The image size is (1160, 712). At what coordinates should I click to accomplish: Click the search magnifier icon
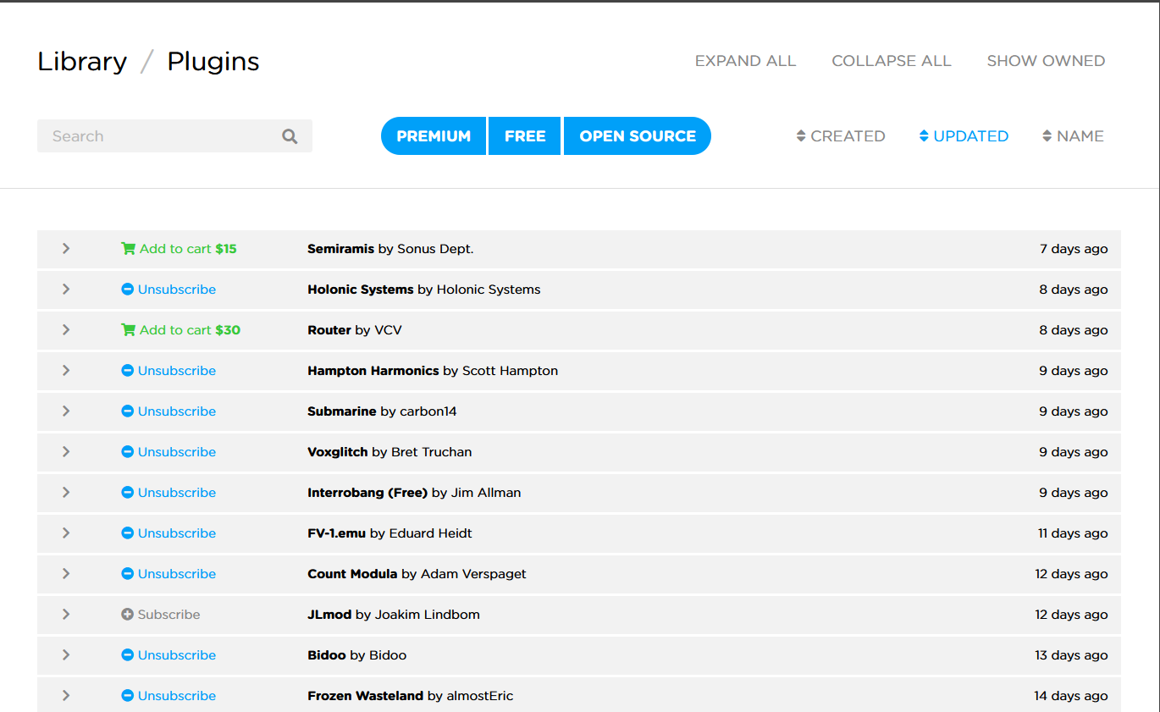click(290, 136)
